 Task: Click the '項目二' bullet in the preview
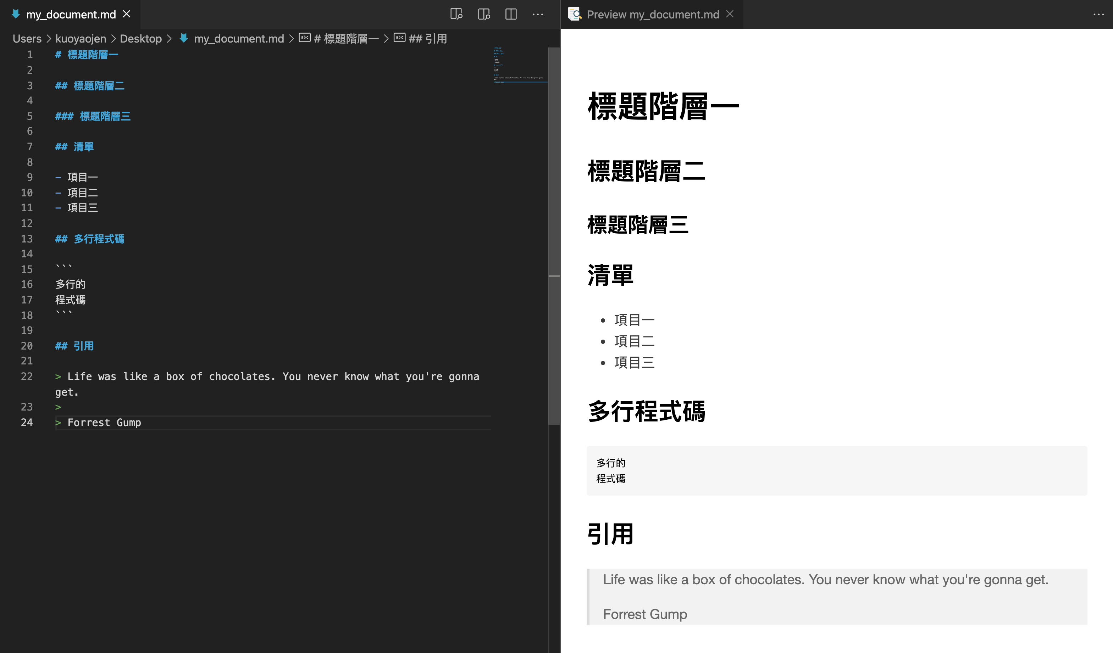pos(634,341)
